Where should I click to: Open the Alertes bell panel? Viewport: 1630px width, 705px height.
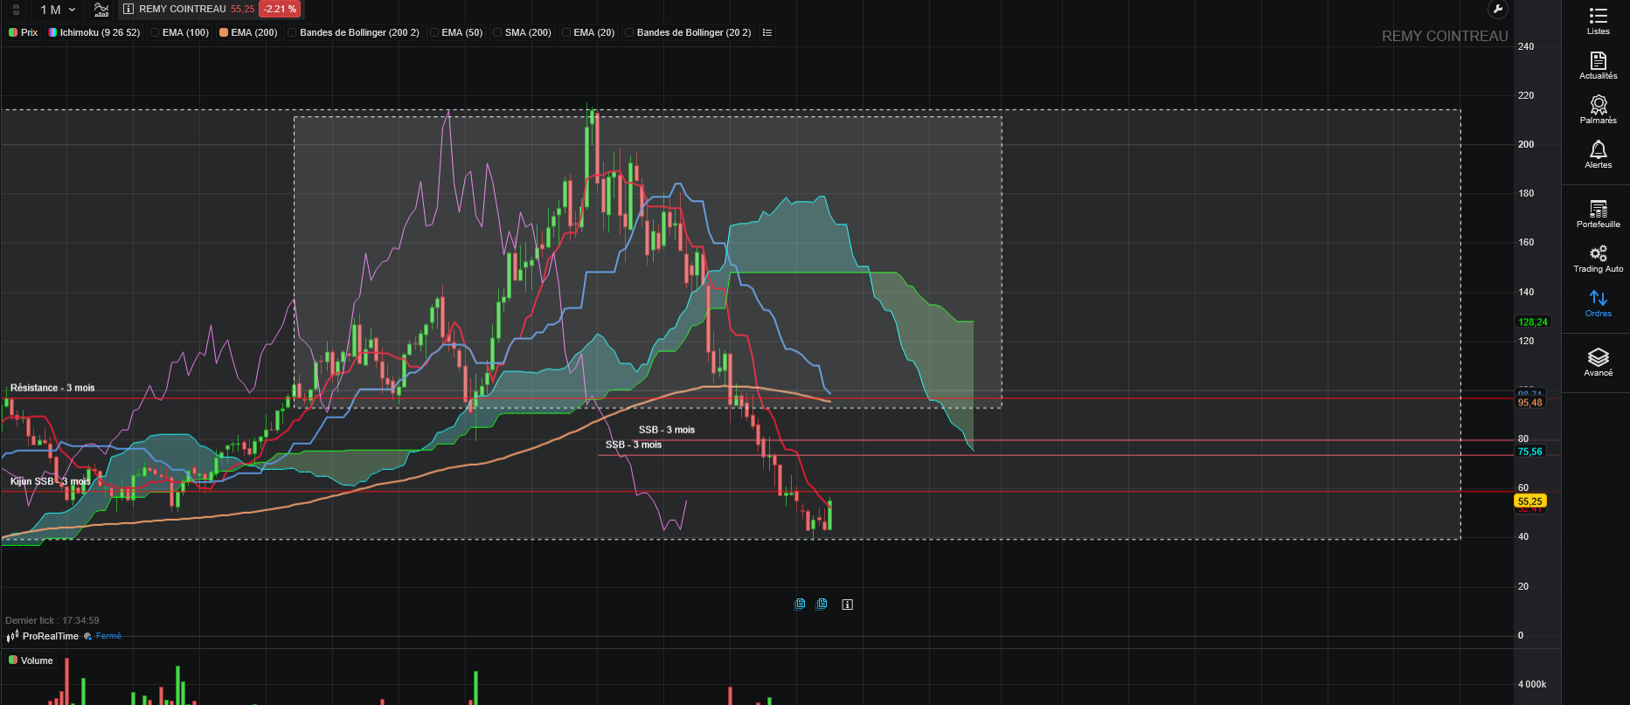tap(1598, 155)
